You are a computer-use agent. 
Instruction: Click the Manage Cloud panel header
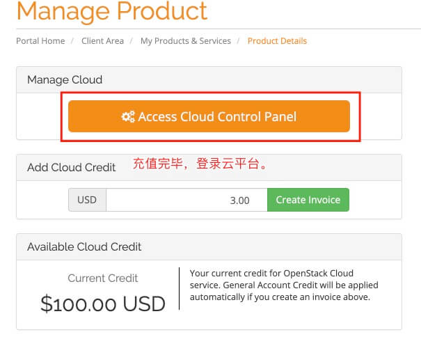point(65,80)
